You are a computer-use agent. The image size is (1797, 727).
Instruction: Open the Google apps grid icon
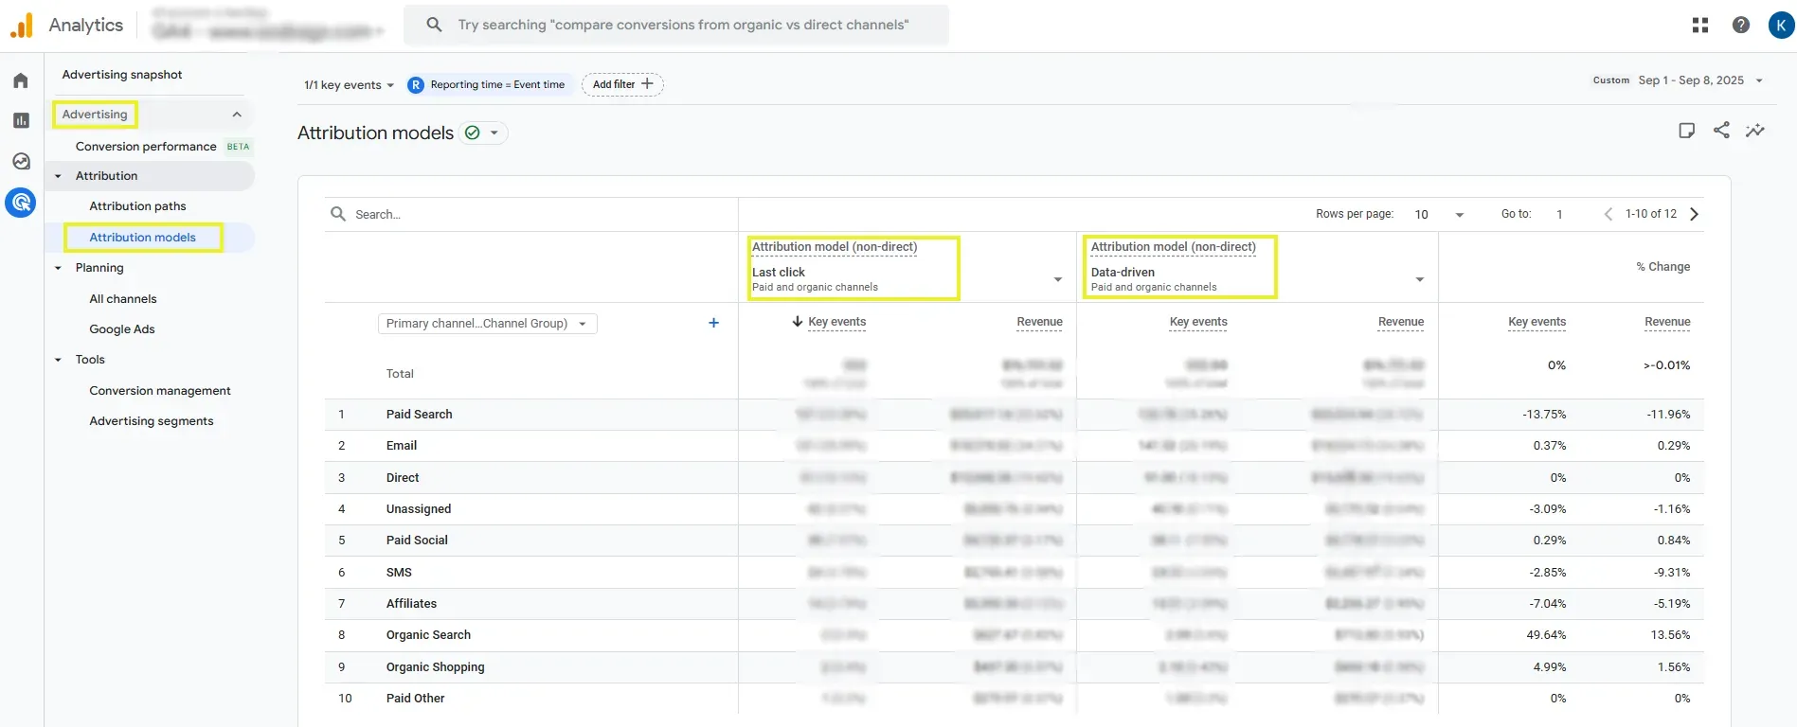coord(1700,26)
